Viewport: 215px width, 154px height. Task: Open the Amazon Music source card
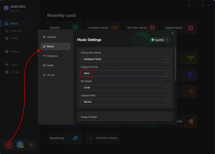coord(103,25)
